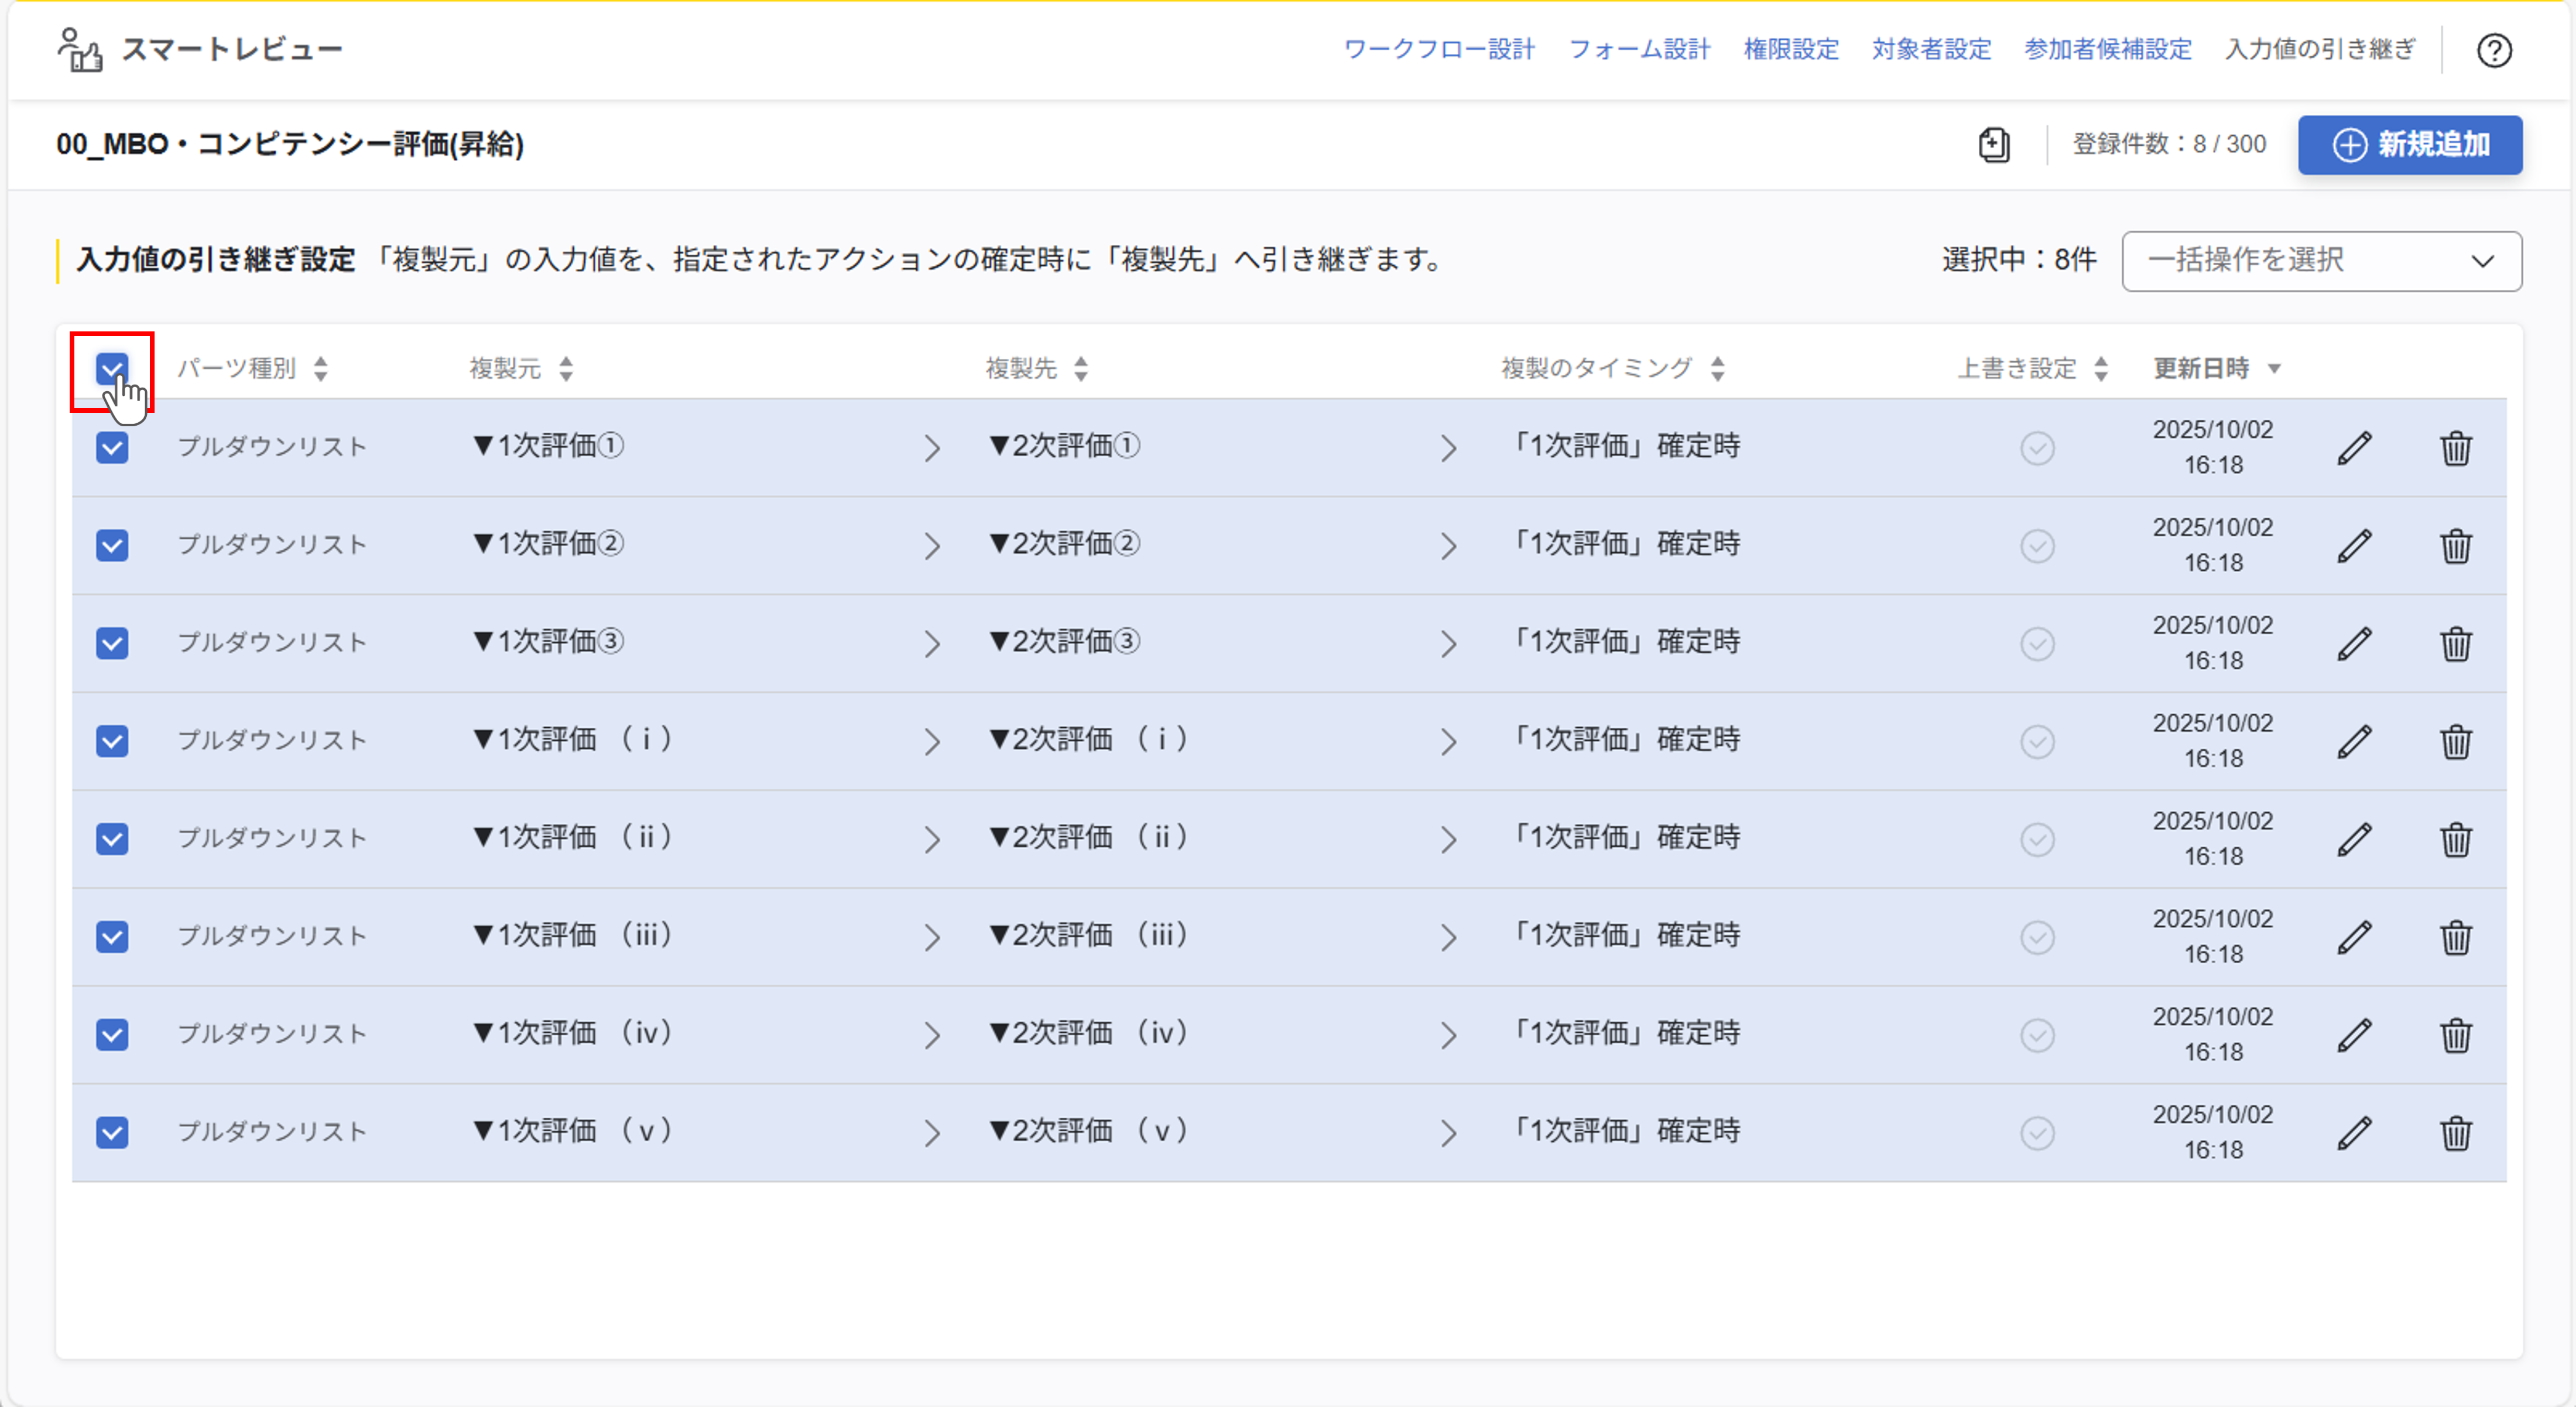Click the sort arrow on the 更新日時 column
2576x1407 pixels.
[2274, 368]
